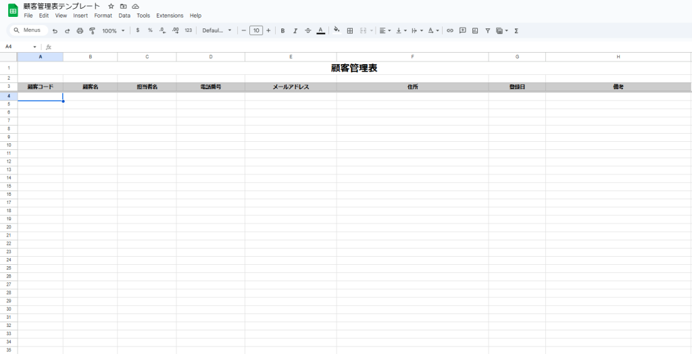Image resolution: width=692 pixels, height=354 pixels.
Task: Open the fill color picker
Action: click(337, 30)
